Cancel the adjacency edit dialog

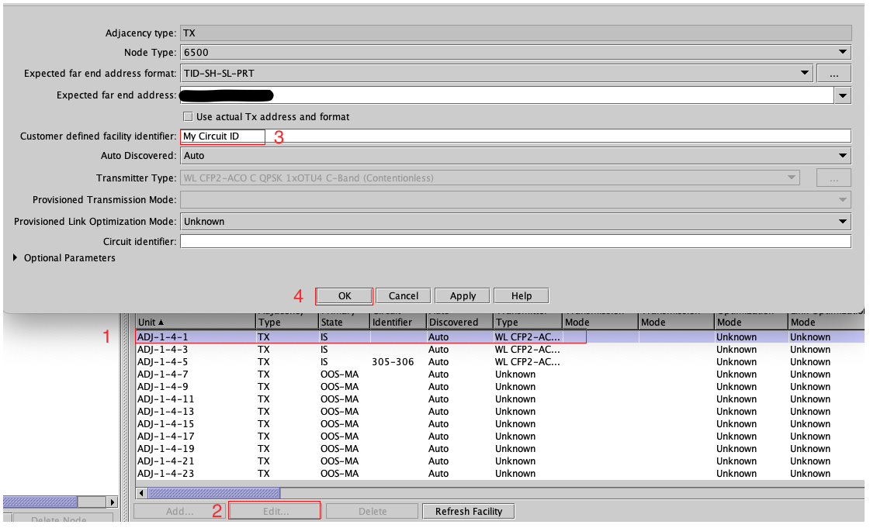point(404,296)
